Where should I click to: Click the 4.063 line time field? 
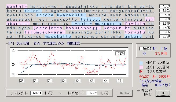(x=164, y=6)
